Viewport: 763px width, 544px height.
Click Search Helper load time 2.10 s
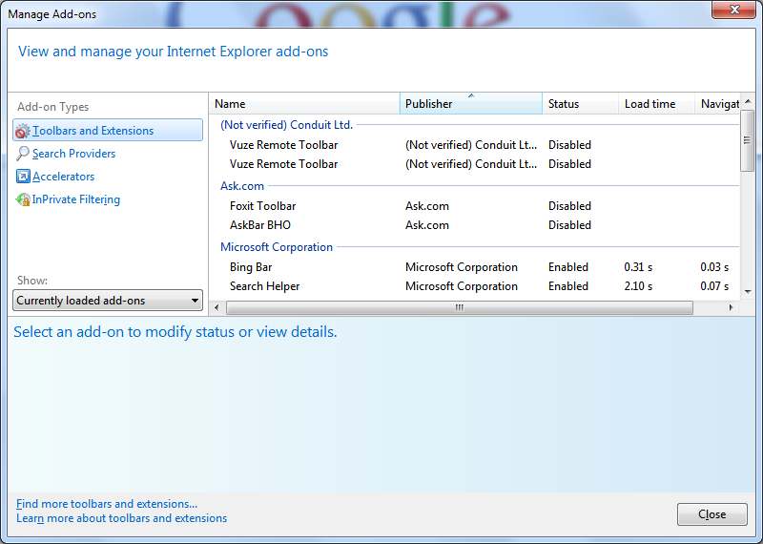638,286
